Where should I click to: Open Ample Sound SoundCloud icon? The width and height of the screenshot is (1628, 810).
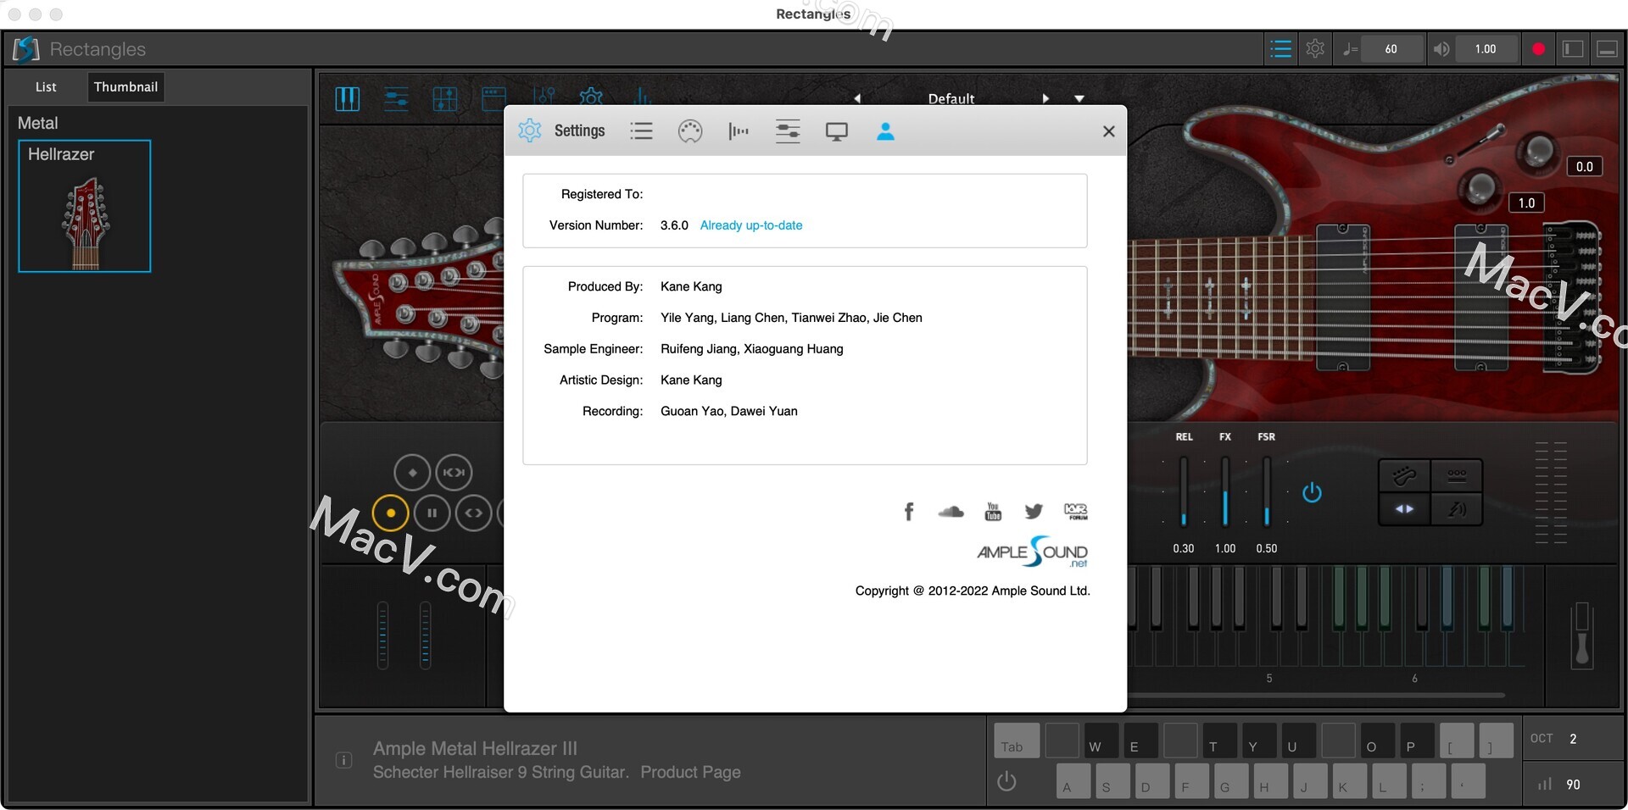(x=951, y=511)
